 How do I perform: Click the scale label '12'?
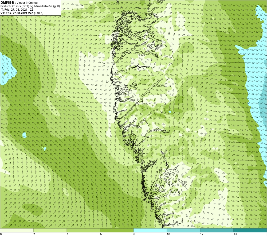pyautogui.click(x=202, y=234)
